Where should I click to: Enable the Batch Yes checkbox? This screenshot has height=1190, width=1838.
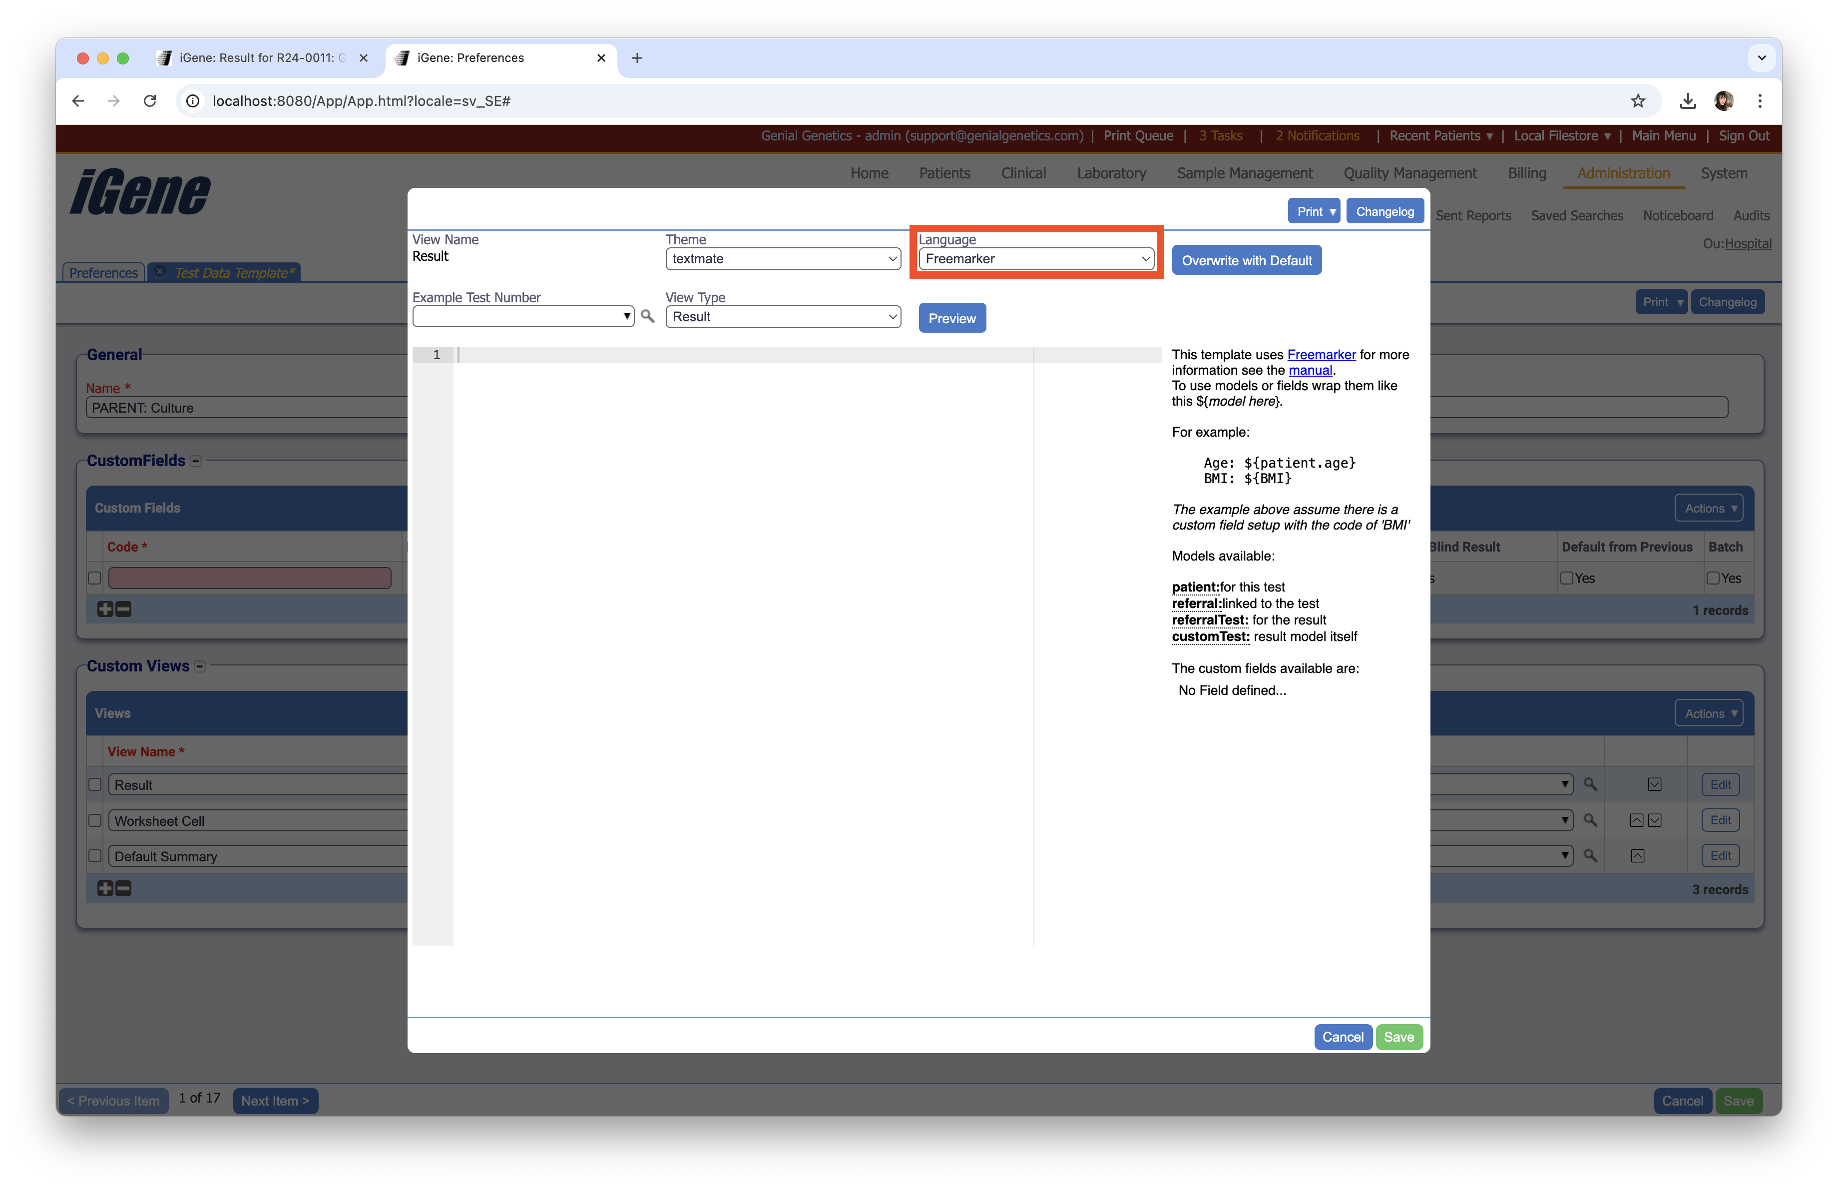pos(1713,578)
